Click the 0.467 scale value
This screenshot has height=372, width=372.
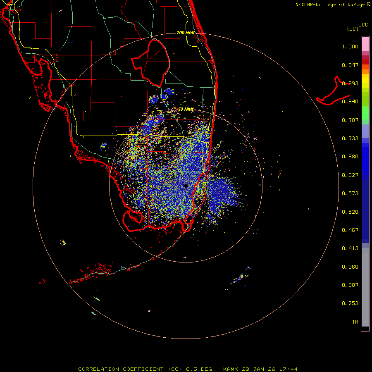pos(350,230)
